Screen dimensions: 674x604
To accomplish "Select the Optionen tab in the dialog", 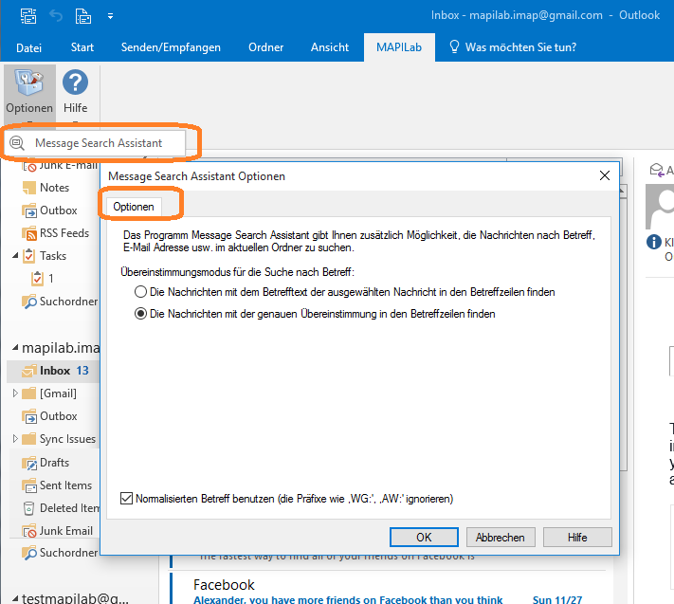I will 134,207.
